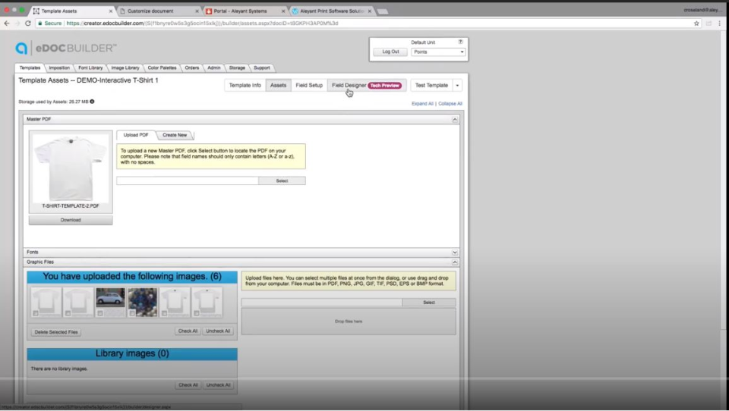Click the graphic files path input field
This screenshot has width=729, height=411.
pos(322,303)
